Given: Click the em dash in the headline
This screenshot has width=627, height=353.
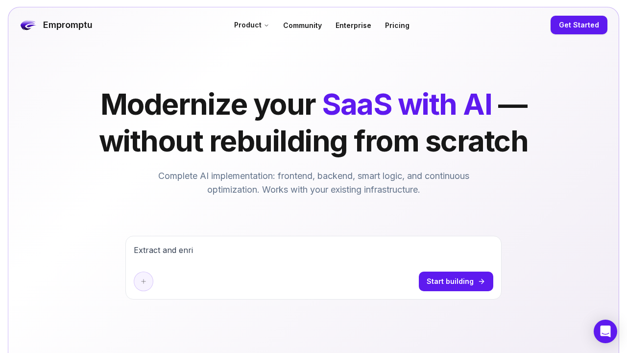Looking at the screenshot, I should [x=513, y=104].
